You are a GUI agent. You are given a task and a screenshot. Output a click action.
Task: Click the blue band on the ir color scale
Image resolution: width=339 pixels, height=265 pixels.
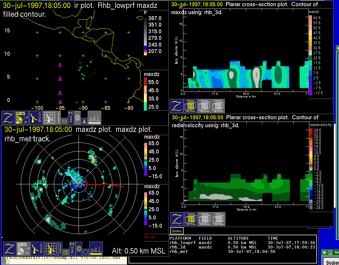pyautogui.click(x=145, y=47)
